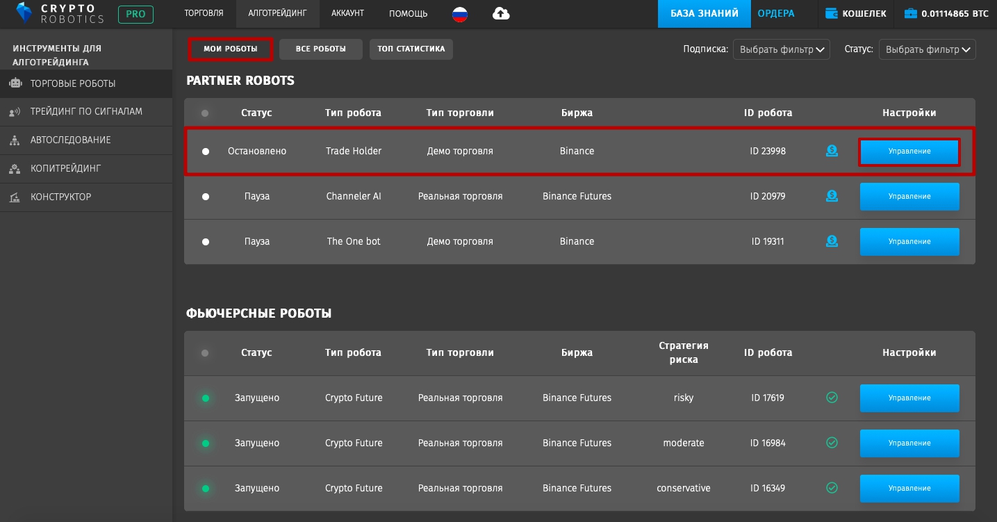Toggle status dot for robot ID 20979
Screen dimensions: 997x522
206,197
